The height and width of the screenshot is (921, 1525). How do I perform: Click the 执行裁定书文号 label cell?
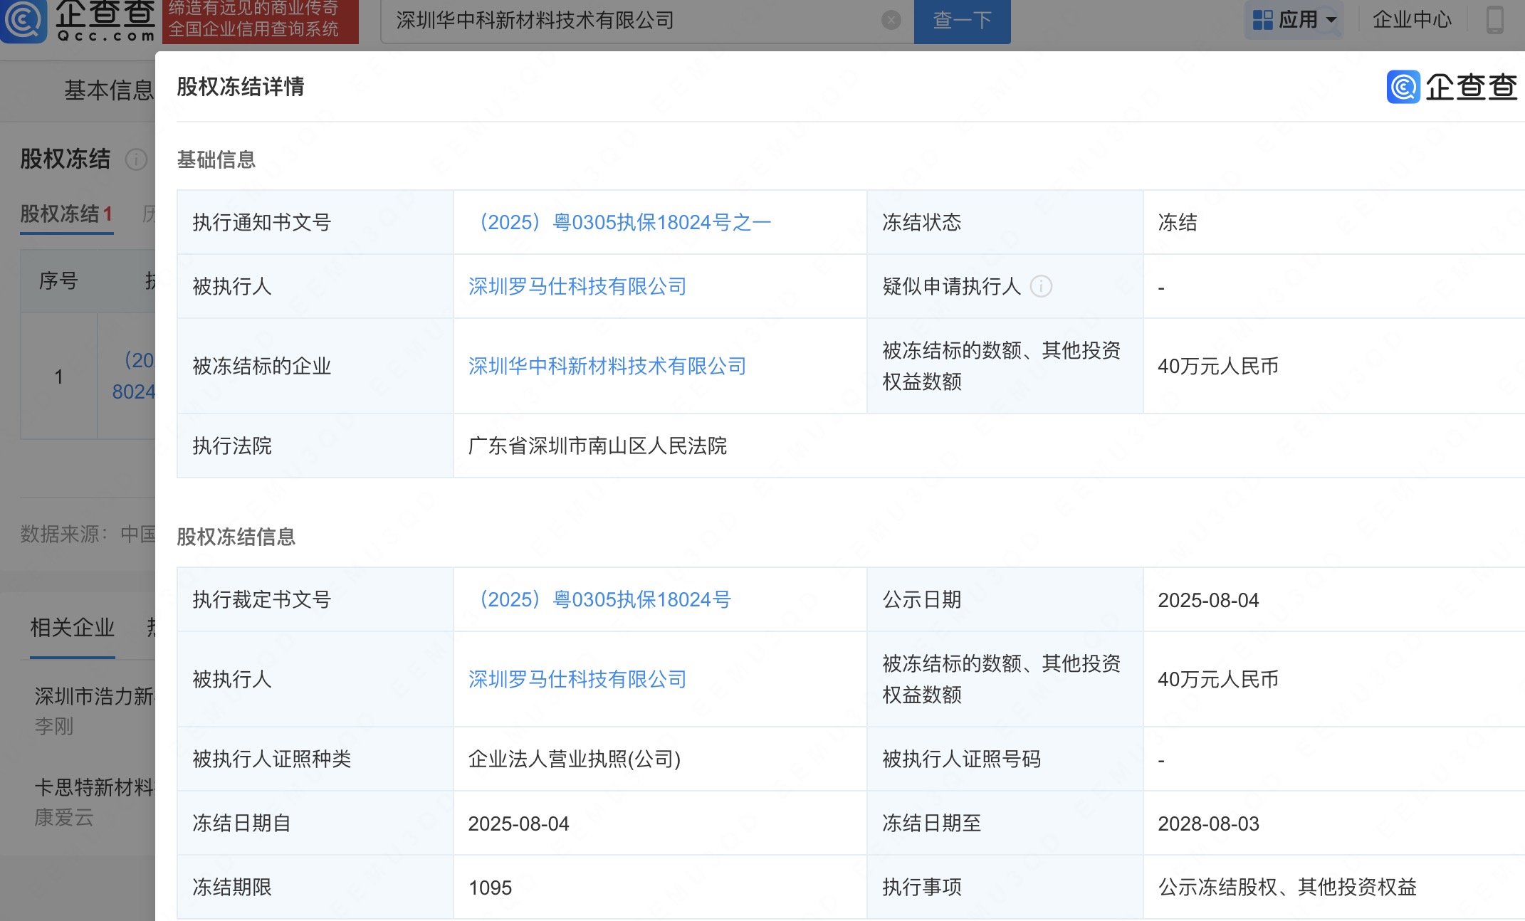coord(315,599)
